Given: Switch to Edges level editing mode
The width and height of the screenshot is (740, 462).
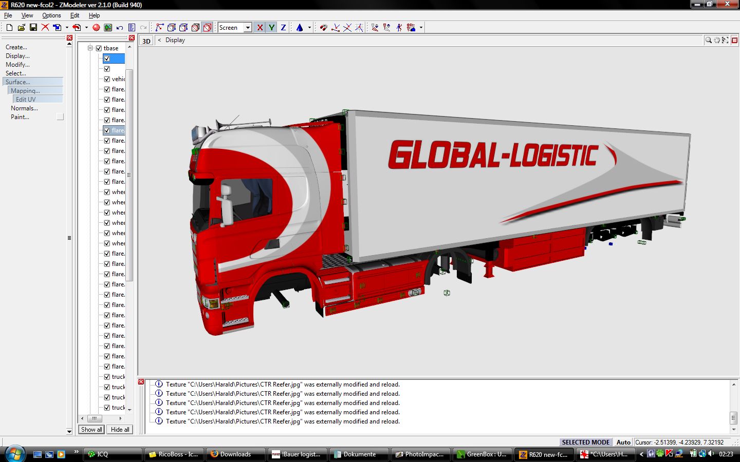Looking at the screenshot, I should [172, 27].
